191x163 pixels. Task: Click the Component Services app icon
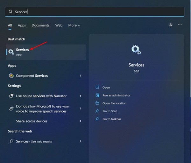tap(11, 76)
